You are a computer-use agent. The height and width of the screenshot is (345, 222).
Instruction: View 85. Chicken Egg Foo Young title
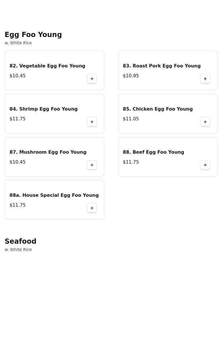point(158,109)
